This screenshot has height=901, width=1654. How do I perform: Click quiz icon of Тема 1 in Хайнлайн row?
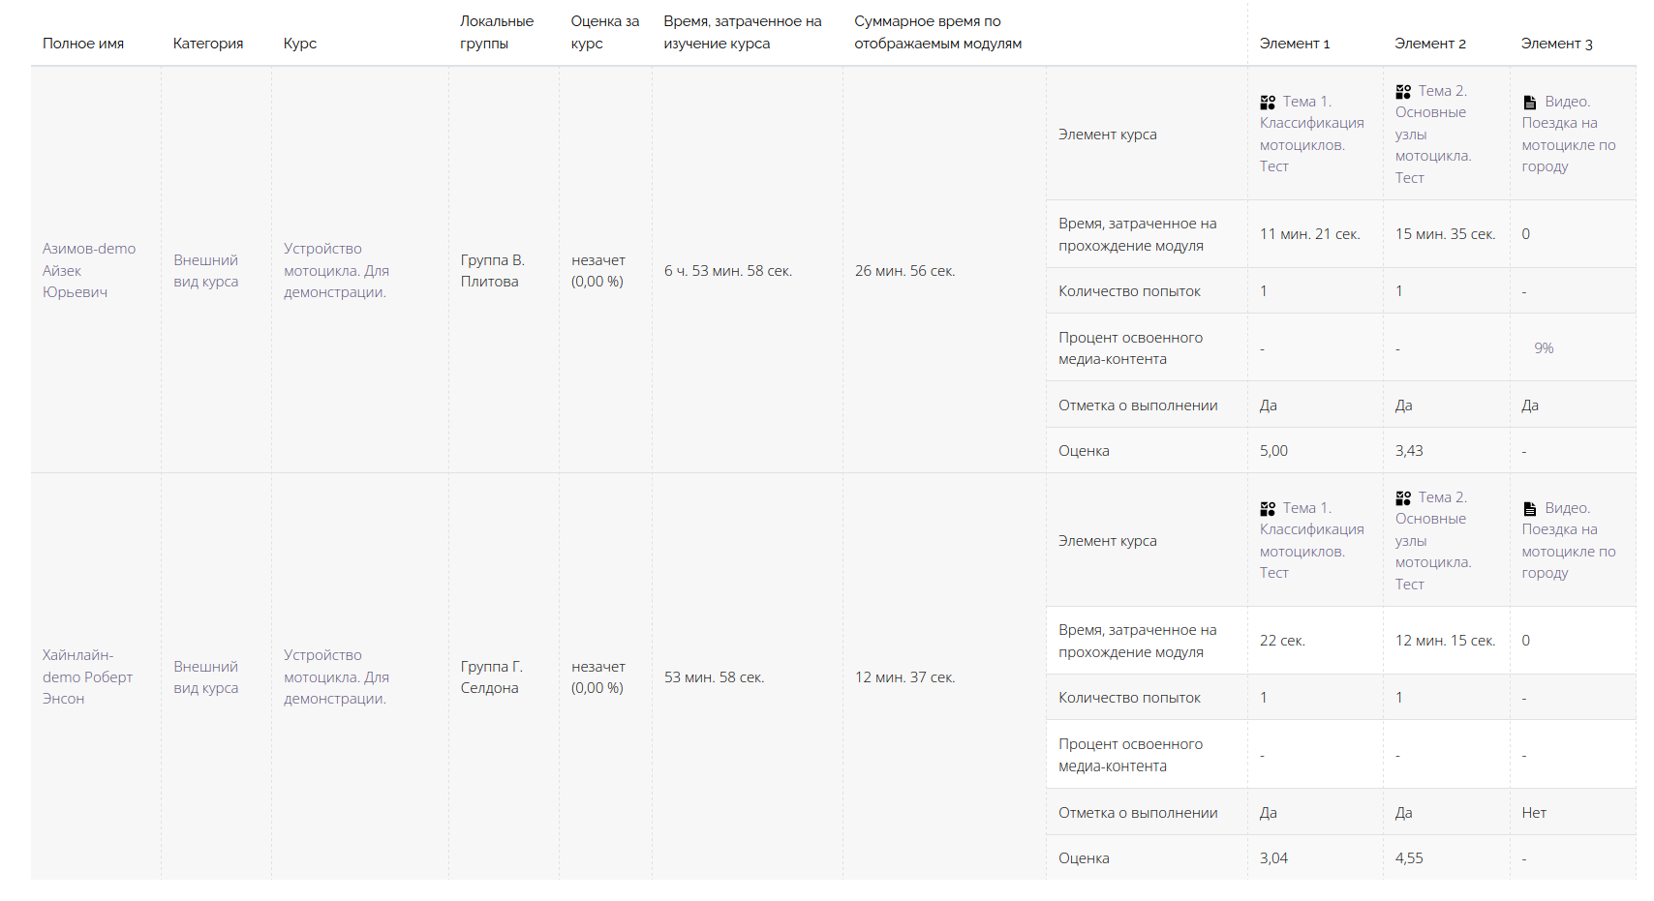point(1268,509)
